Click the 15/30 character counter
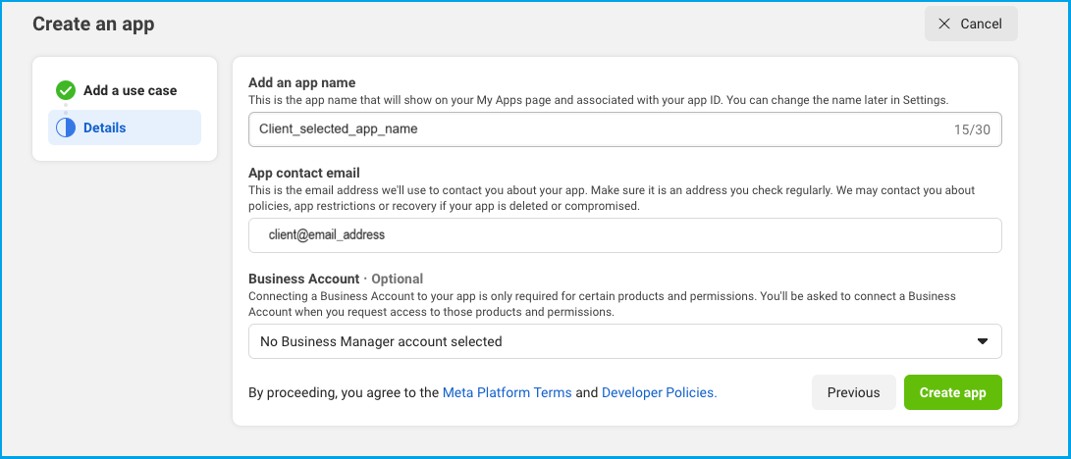 (x=972, y=129)
